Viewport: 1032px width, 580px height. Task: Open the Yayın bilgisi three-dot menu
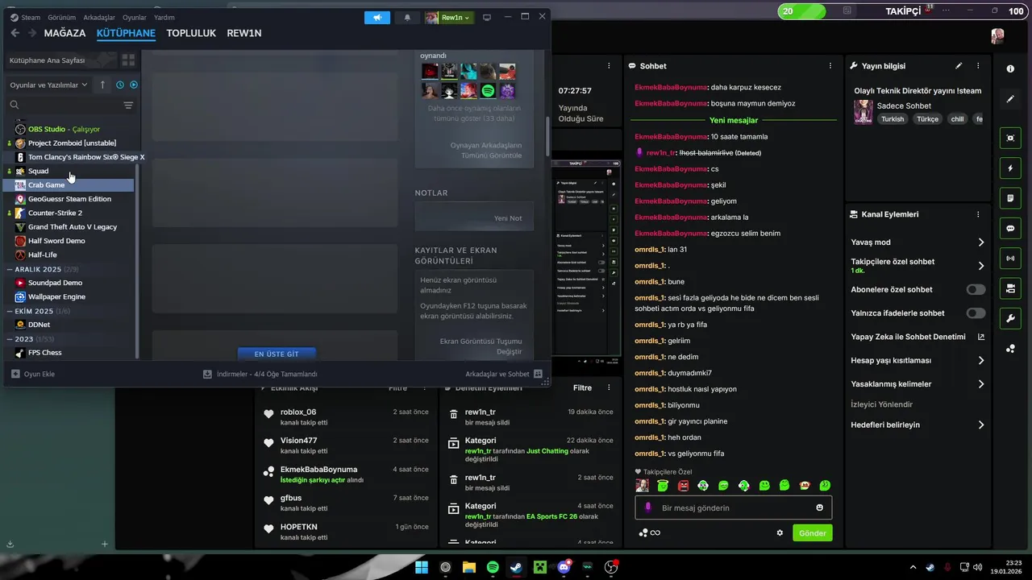978,66
